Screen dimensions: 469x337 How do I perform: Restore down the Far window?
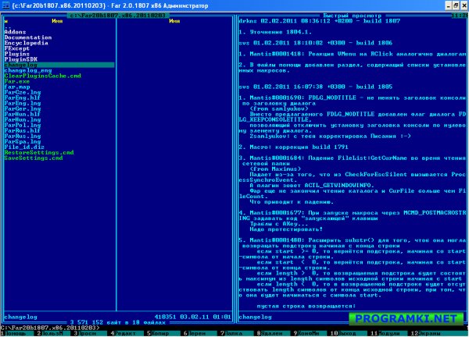456,5
